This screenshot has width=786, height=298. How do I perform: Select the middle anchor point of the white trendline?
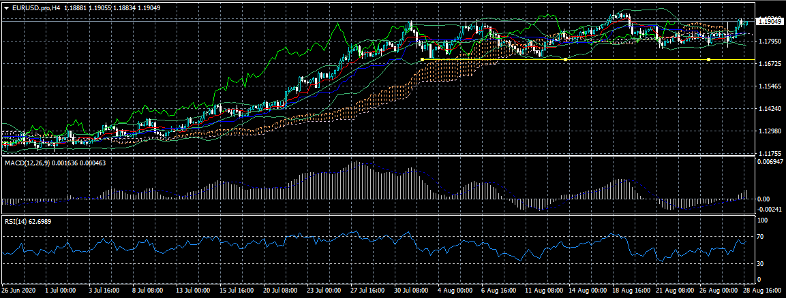(566, 60)
